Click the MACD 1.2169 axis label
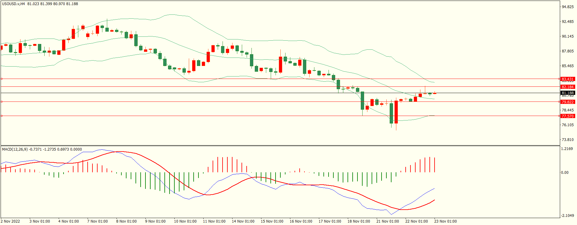The width and height of the screenshot is (577, 225). tap(567, 149)
